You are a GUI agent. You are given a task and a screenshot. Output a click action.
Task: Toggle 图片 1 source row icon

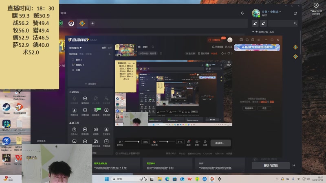pyautogui.click(x=73, y=60)
